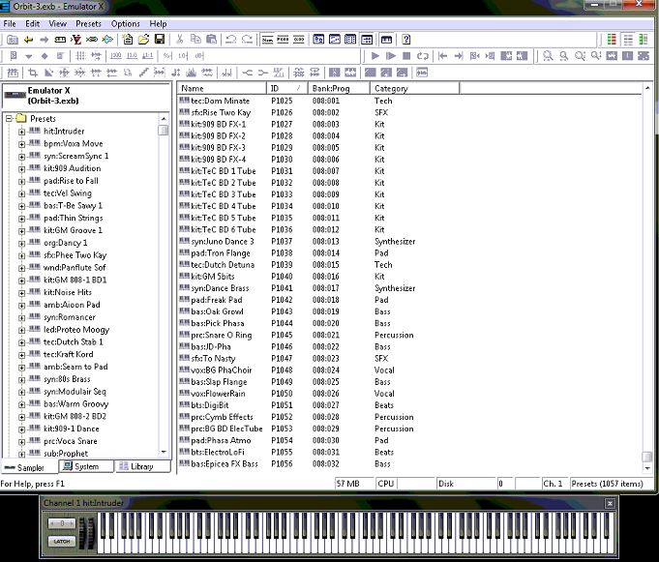Click the redo arrow icon
Viewport: 659px width, 562px height.
(247, 40)
